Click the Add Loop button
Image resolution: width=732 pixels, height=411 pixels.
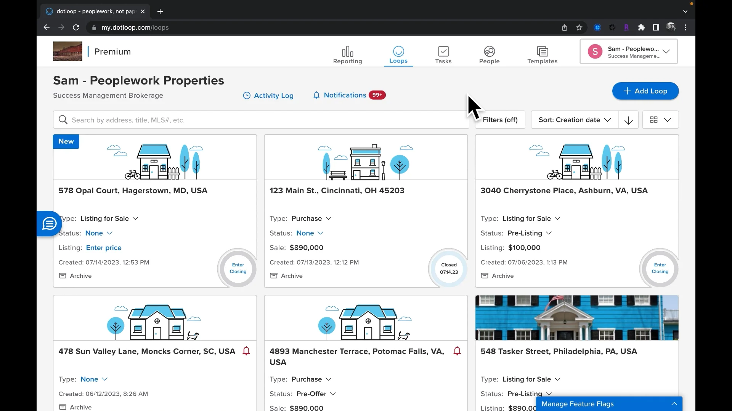pyautogui.click(x=645, y=91)
